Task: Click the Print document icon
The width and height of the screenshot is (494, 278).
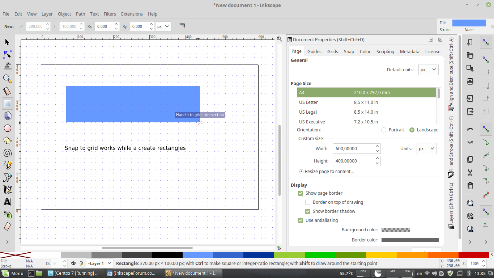Action: pyautogui.click(x=470, y=81)
